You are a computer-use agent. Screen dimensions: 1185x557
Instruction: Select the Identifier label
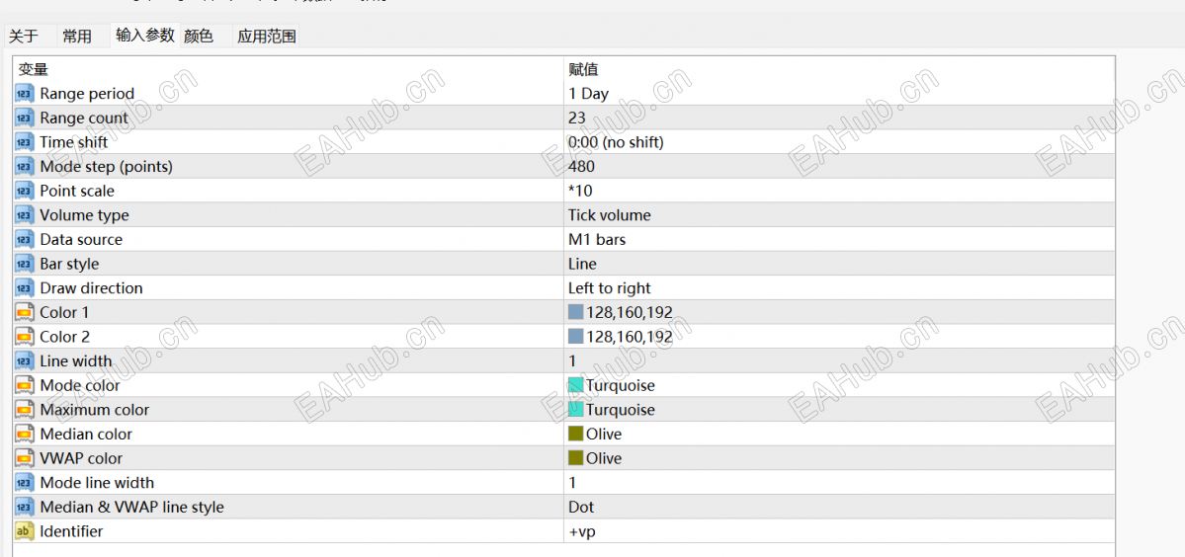pos(72,530)
